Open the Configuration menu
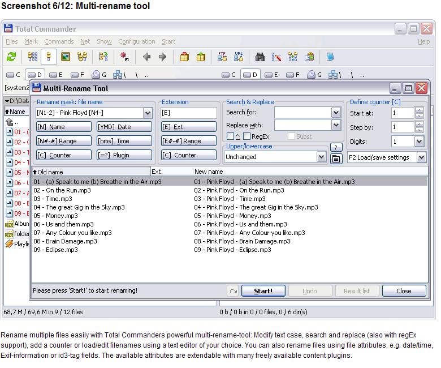This screenshot has width=441, height=368. 137,41
